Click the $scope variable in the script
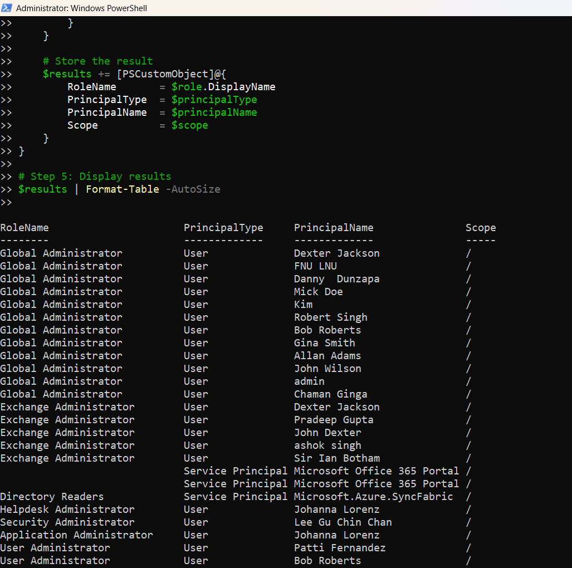The height and width of the screenshot is (568, 572). [189, 125]
